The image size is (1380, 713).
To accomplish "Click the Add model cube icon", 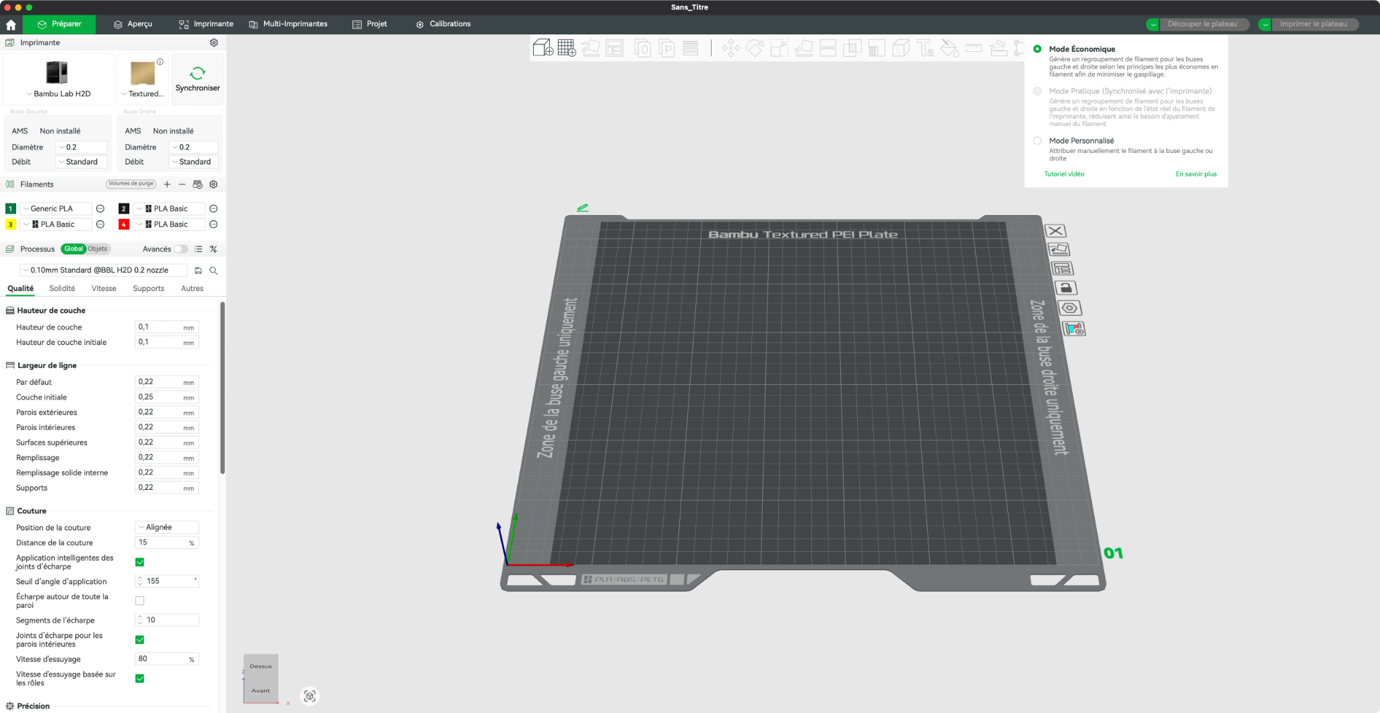I will [x=543, y=48].
